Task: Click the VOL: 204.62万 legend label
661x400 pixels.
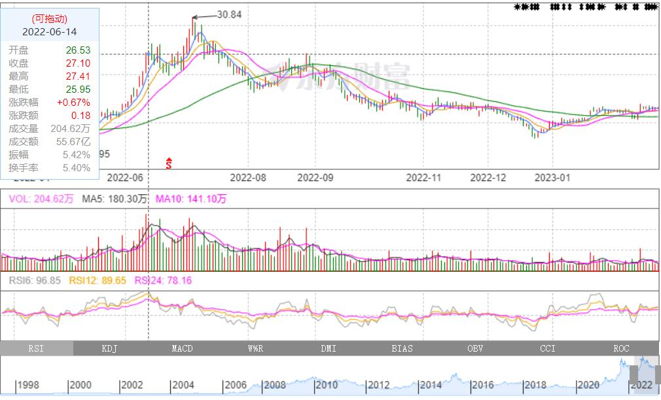Action: (x=41, y=199)
